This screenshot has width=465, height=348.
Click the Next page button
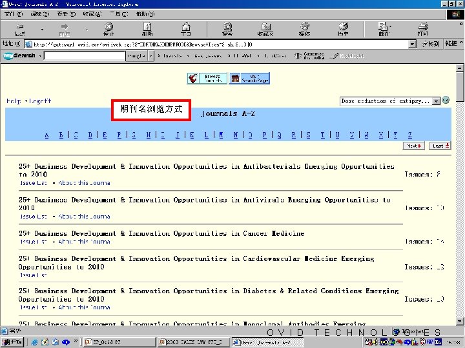point(414,146)
